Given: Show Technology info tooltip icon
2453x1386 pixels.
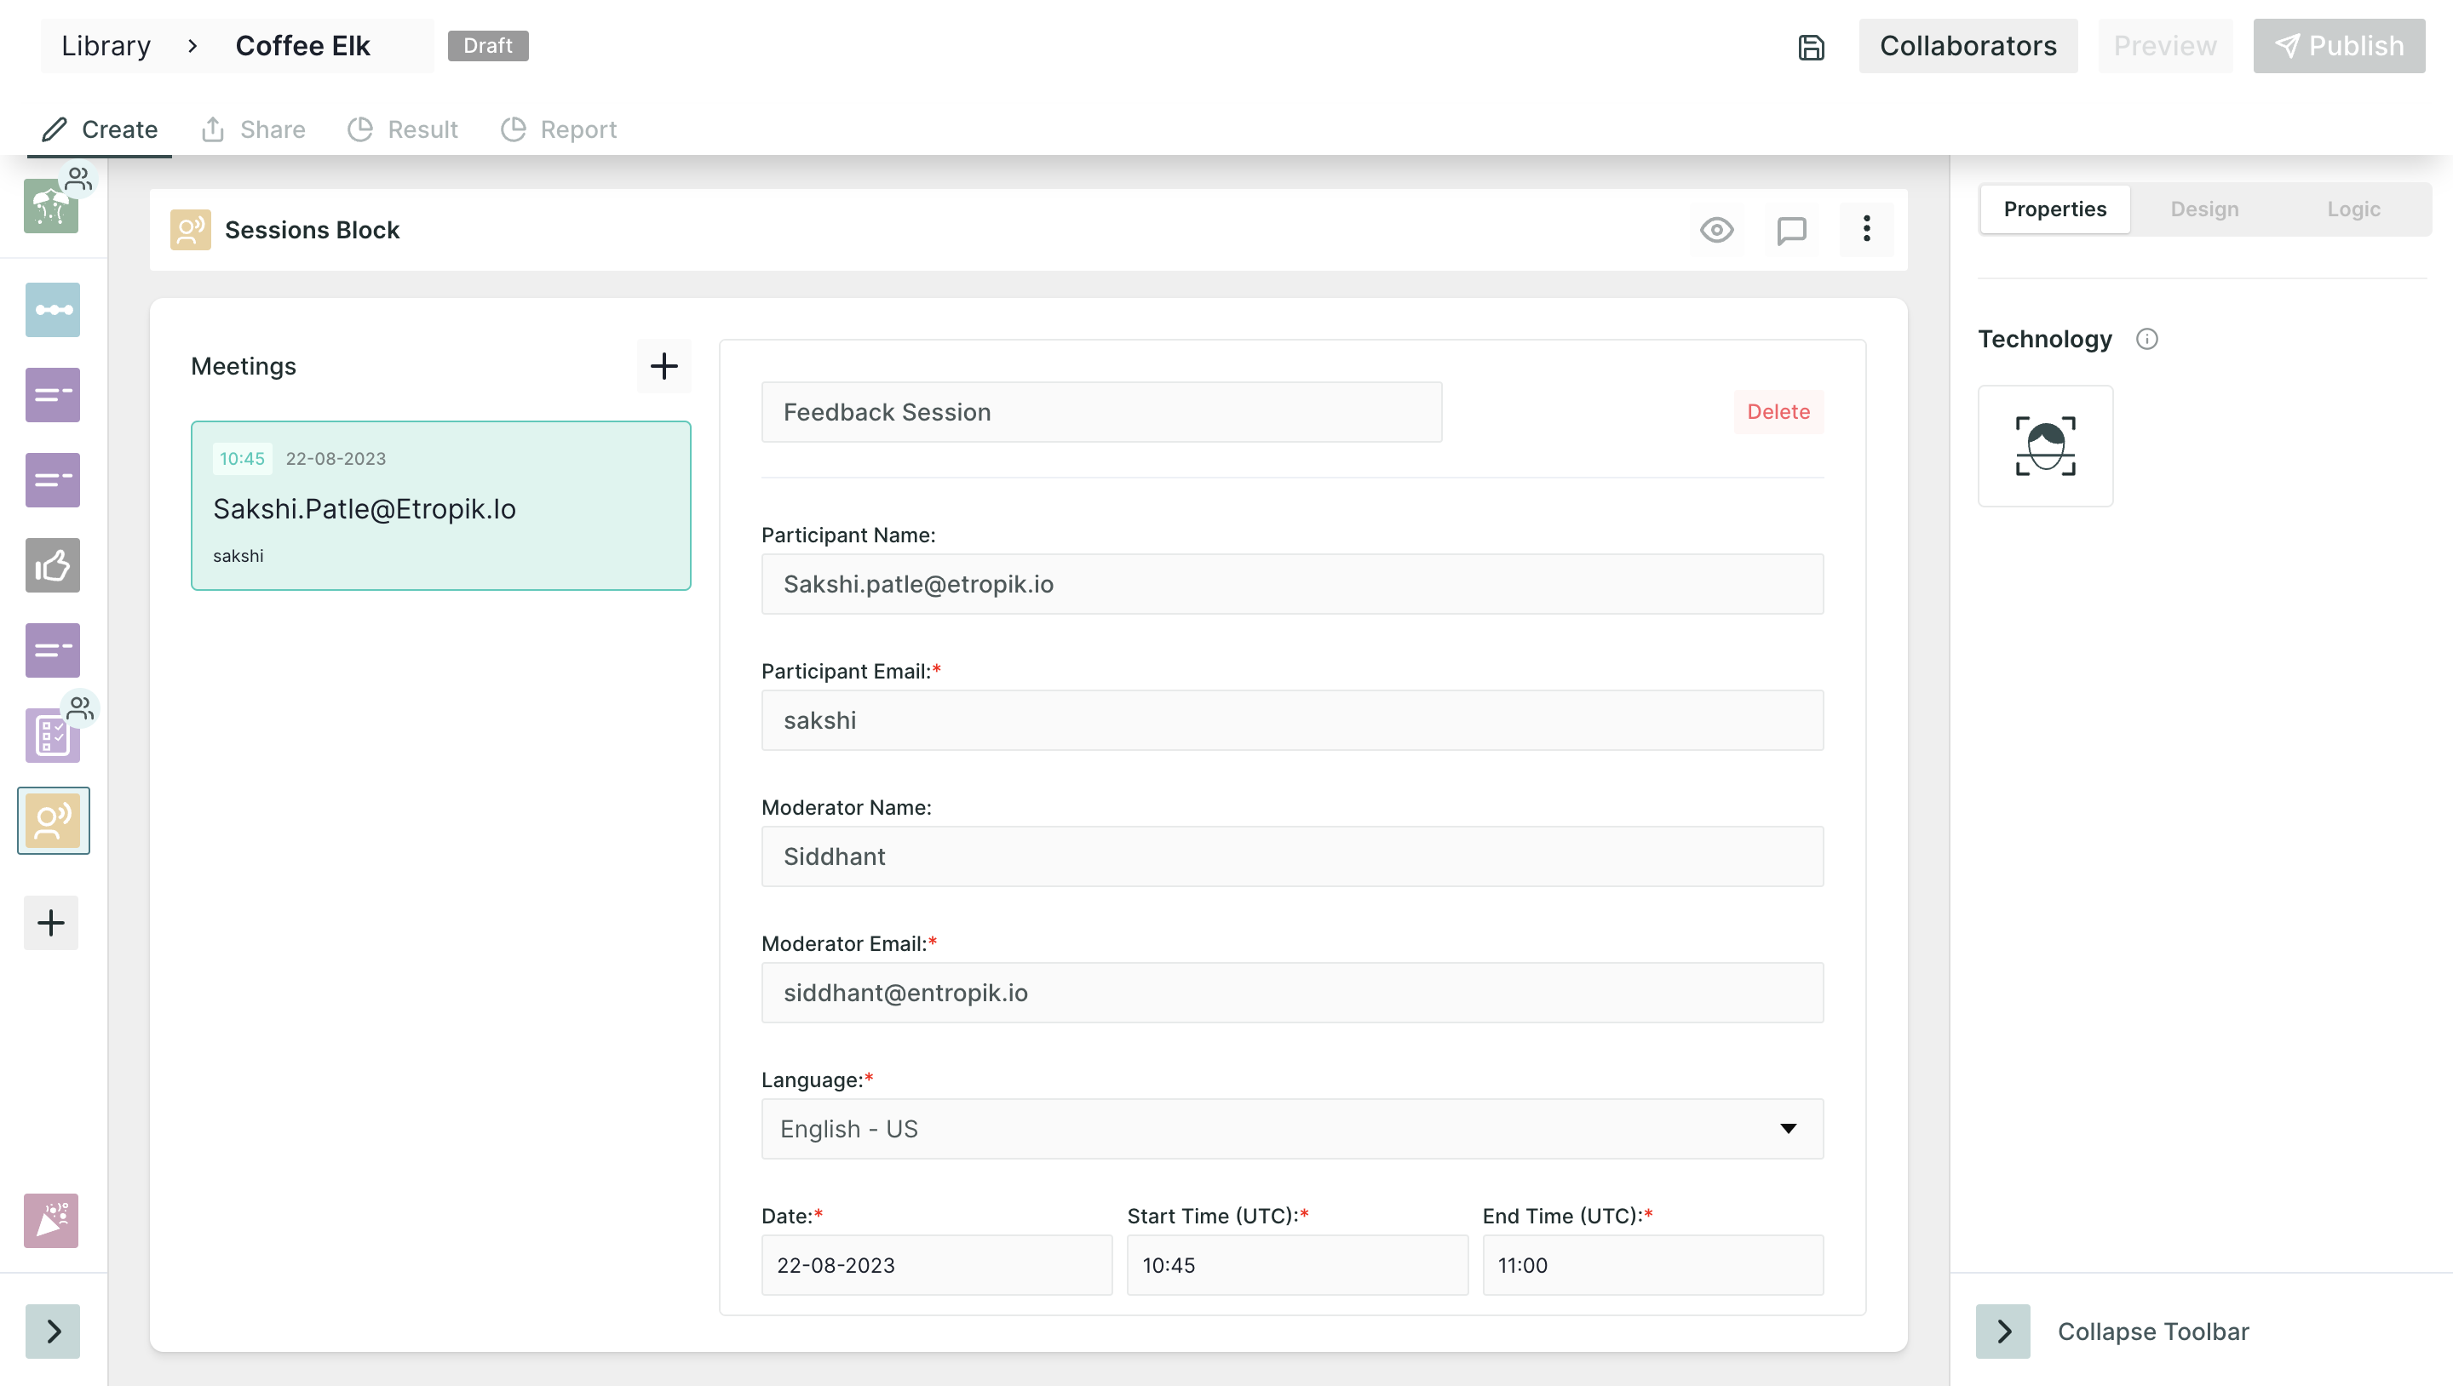Looking at the screenshot, I should pos(2146,339).
